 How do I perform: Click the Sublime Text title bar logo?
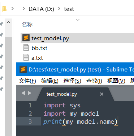pos(23,69)
